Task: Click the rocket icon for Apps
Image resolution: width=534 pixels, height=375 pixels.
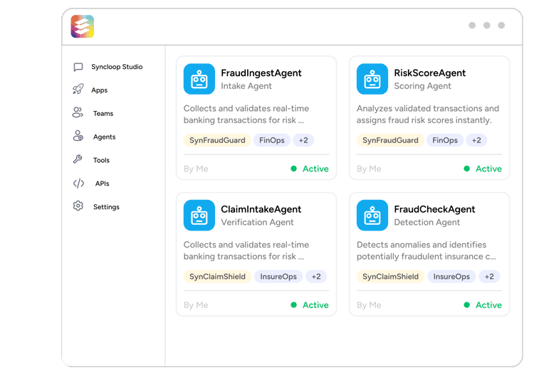Action: coord(78,90)
